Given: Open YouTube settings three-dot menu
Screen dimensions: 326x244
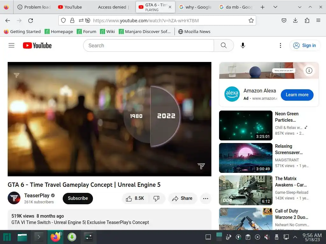Looking at the screenshot, I should pyautogui.click(x=280, y=45).
